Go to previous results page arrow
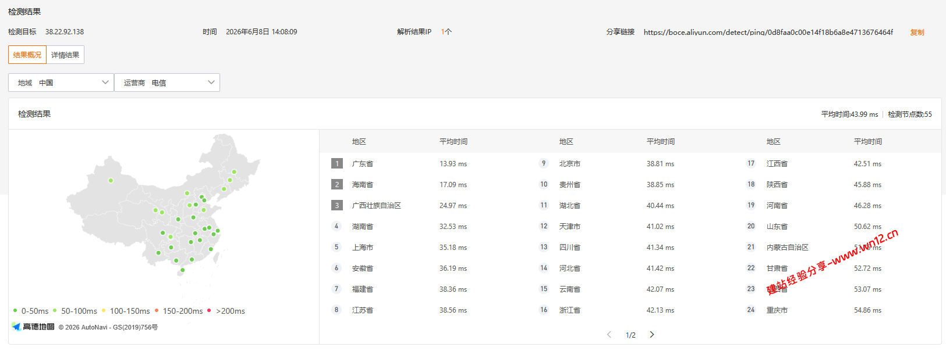 tap(609, 335)
